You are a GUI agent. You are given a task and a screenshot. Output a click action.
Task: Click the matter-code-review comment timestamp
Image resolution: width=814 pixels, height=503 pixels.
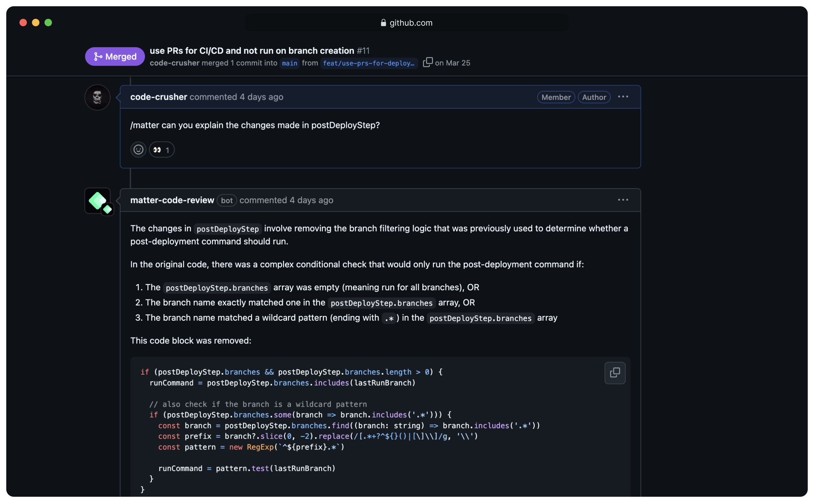click(x=286, y=200)
